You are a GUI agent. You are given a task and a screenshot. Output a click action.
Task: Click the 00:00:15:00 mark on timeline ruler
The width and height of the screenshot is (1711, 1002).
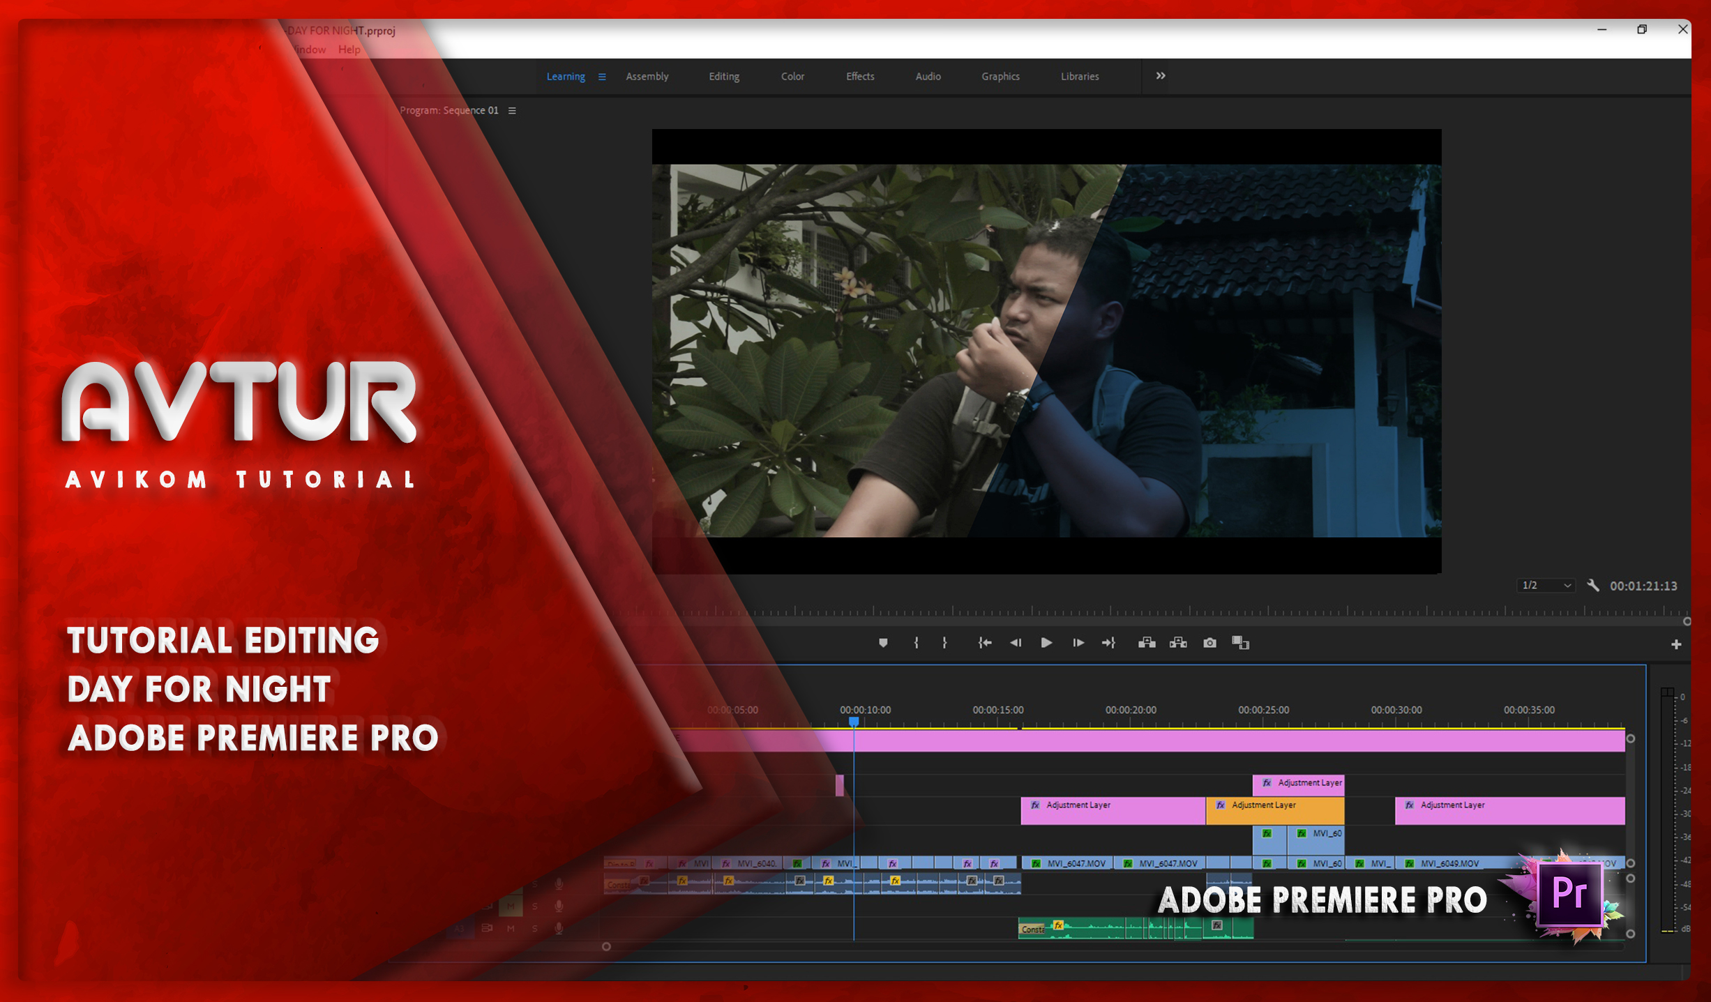click(x=998, y=710)
